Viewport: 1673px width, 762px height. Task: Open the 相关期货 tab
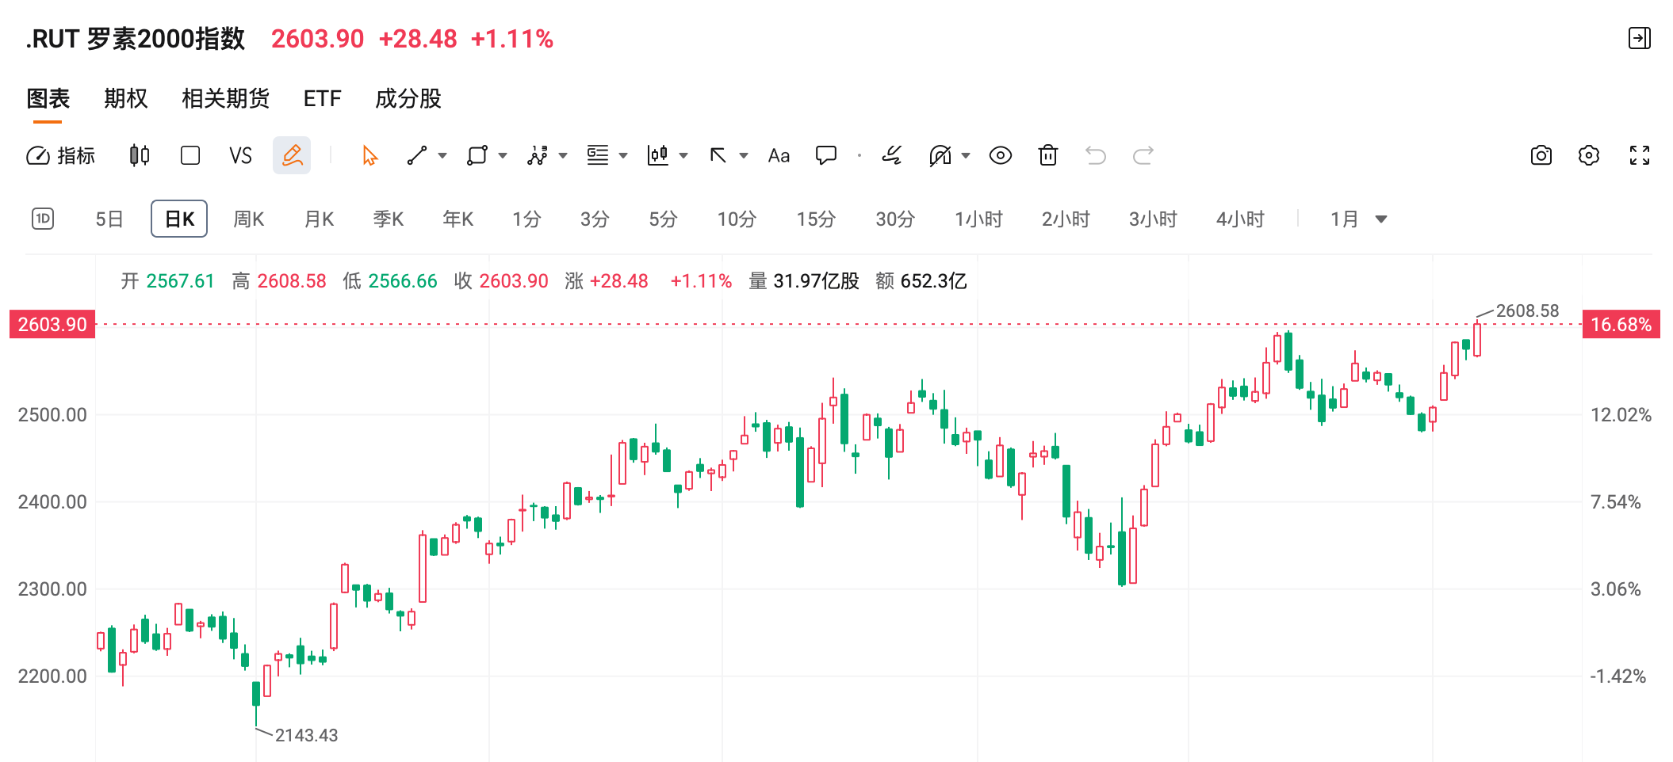[226, 99]
